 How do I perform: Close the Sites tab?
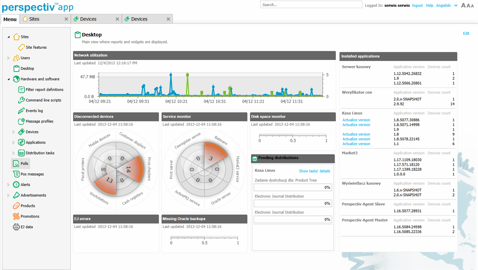pos(66,19)
